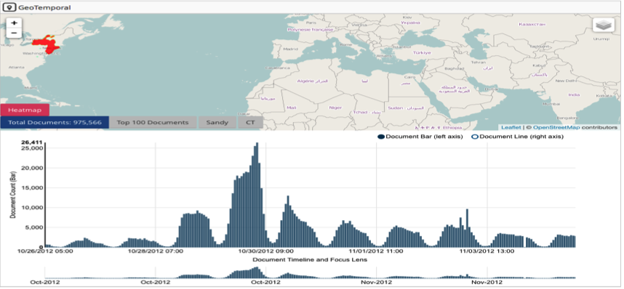
Task: Zoom out of the map
Action: (14, 33)
